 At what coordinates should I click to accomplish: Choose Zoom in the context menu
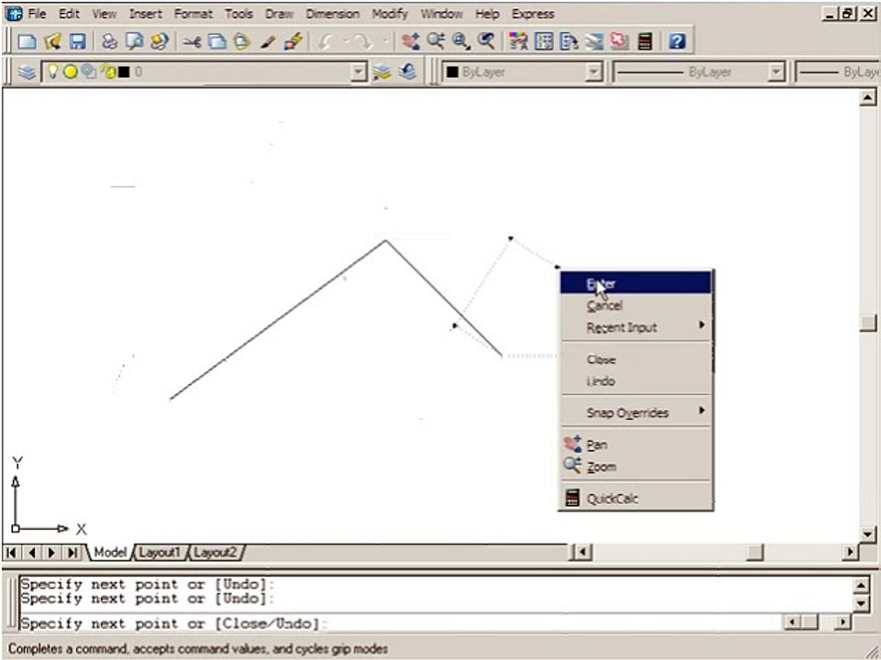636,467
